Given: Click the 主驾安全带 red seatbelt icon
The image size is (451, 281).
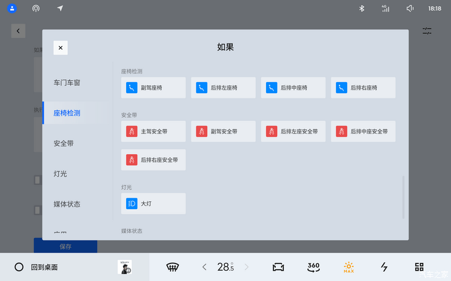Looking at the screenshot, I should click(x=132, y=131).
